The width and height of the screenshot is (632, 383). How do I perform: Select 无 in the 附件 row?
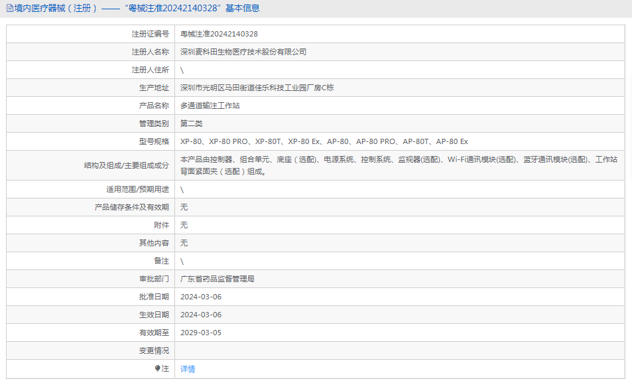click(x=184, y=225)
